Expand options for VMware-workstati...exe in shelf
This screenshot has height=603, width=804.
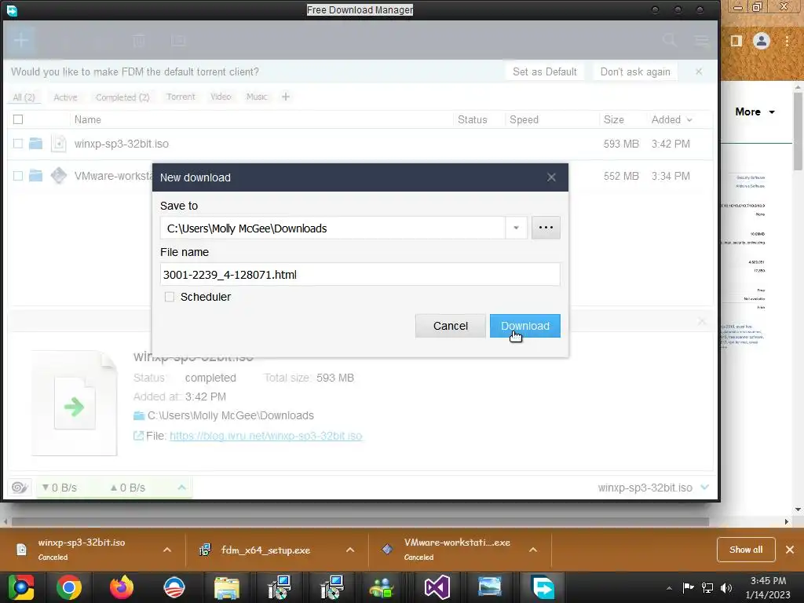tap(533, 550)
